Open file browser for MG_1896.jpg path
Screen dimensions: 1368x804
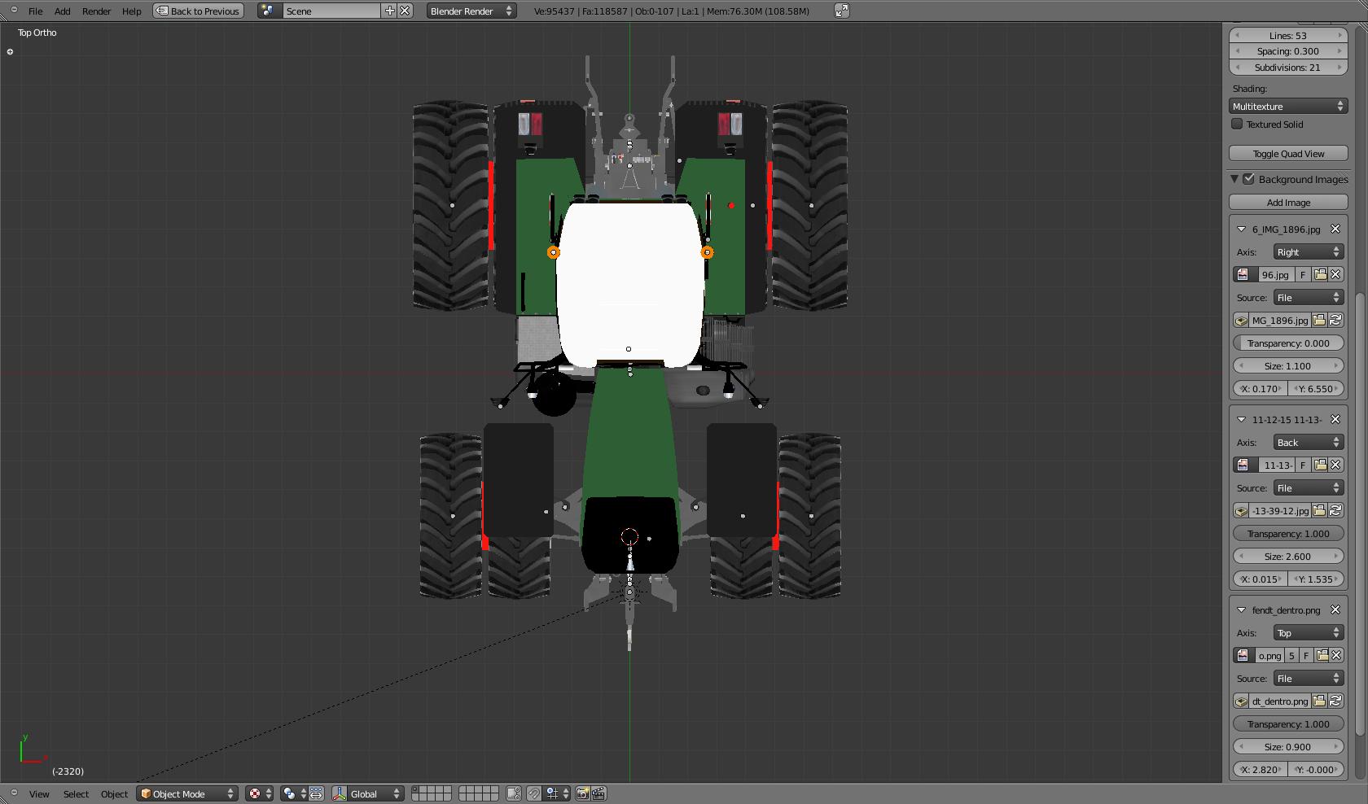1320,321
